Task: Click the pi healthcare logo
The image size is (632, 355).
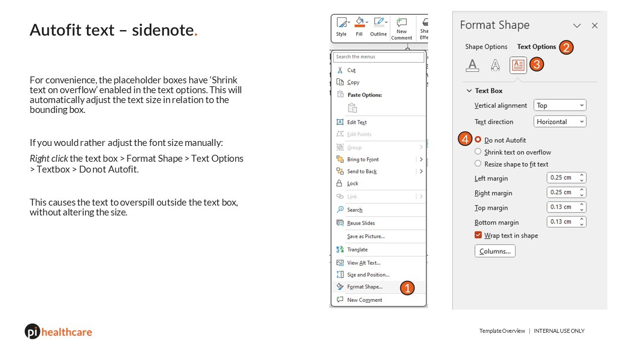Action: point(58,331)
